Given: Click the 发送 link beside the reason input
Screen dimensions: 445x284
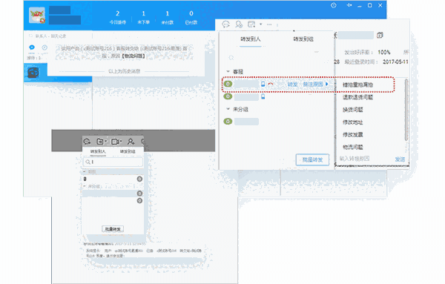Looking at the screenshot, I should (x=400, y=159).
